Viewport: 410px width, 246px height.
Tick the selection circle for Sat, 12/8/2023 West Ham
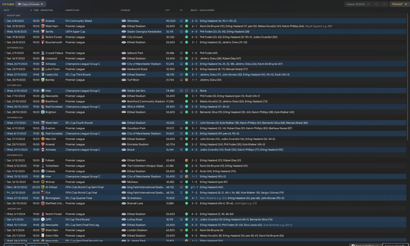(5, 26)
